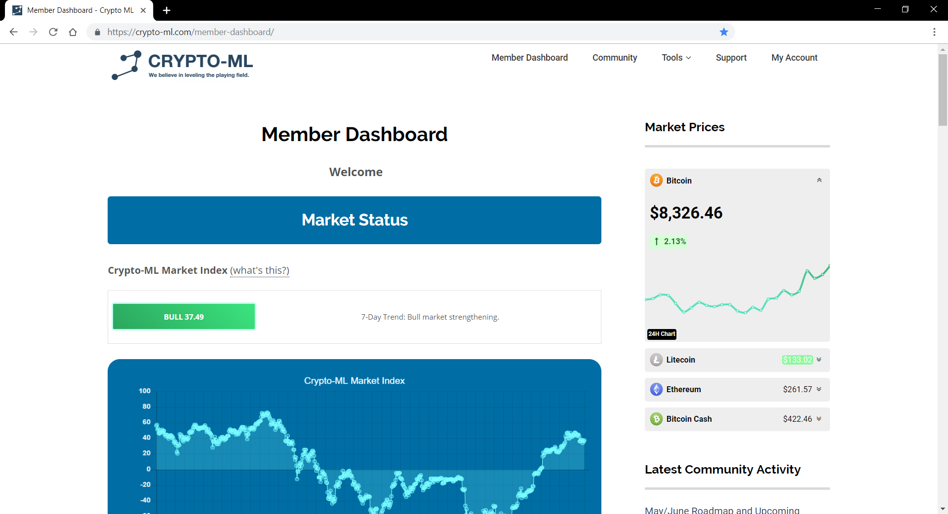
Task: Select the Member Dashboard browser tab
Action: pos(79,10)
